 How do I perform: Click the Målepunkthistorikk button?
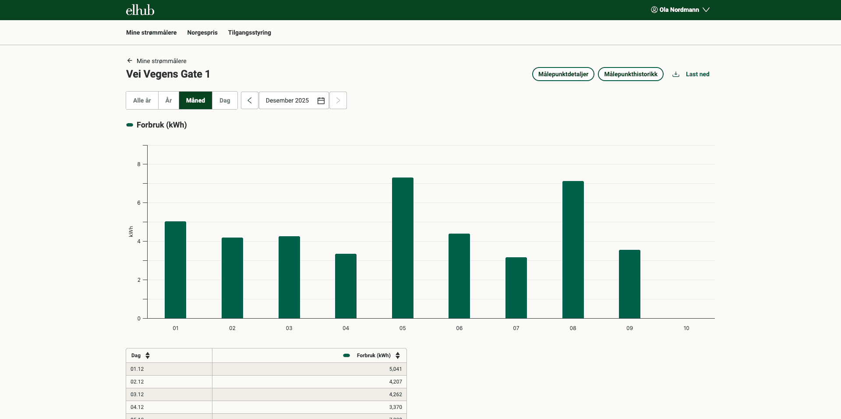click(x=630, y=74)
